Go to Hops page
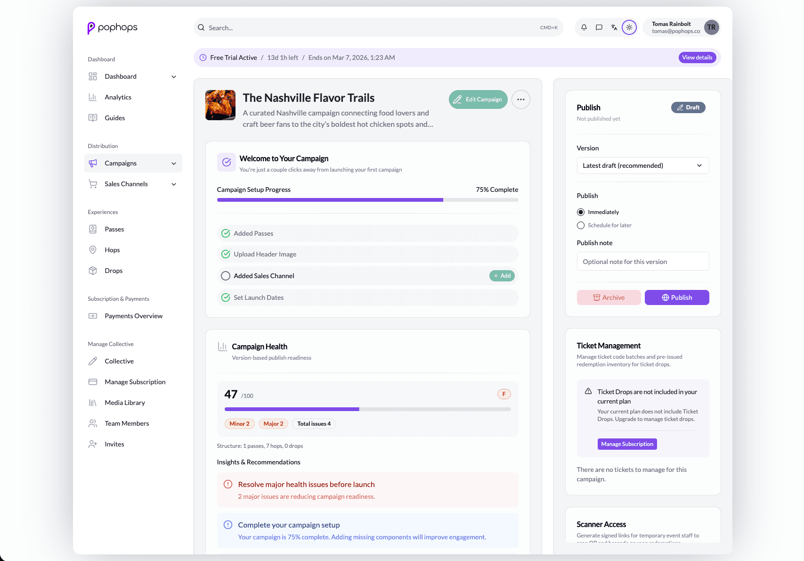Image resolution: width=804 pixels, height=561 pixels. click(x=133, y=250)
